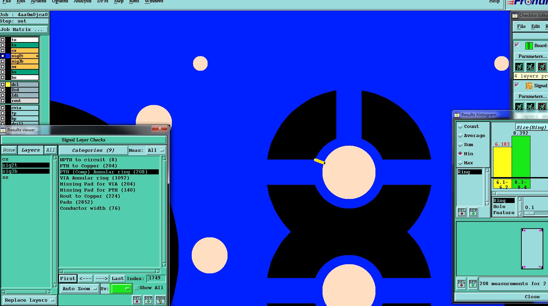548x306 pixels.
Task: Click the DEL icon beside '208 measurements'
Action: click(x=461, y=283)
